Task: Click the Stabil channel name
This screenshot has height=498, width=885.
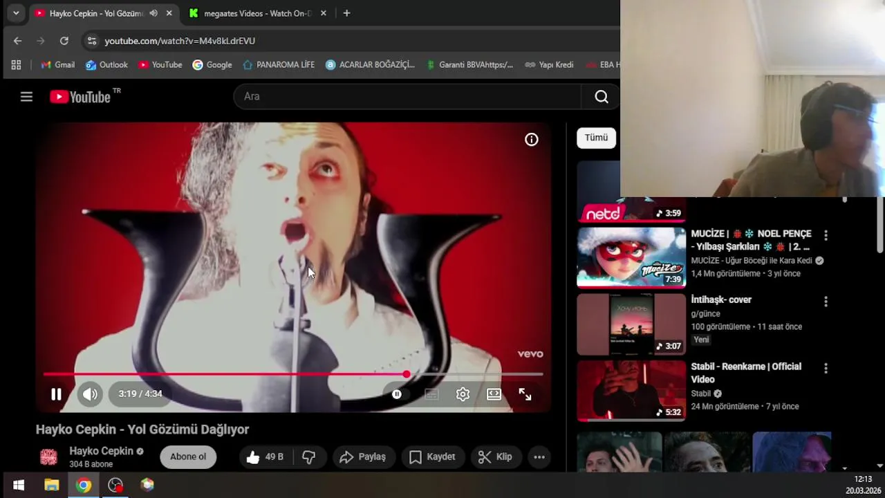Action: click(701, 394)
